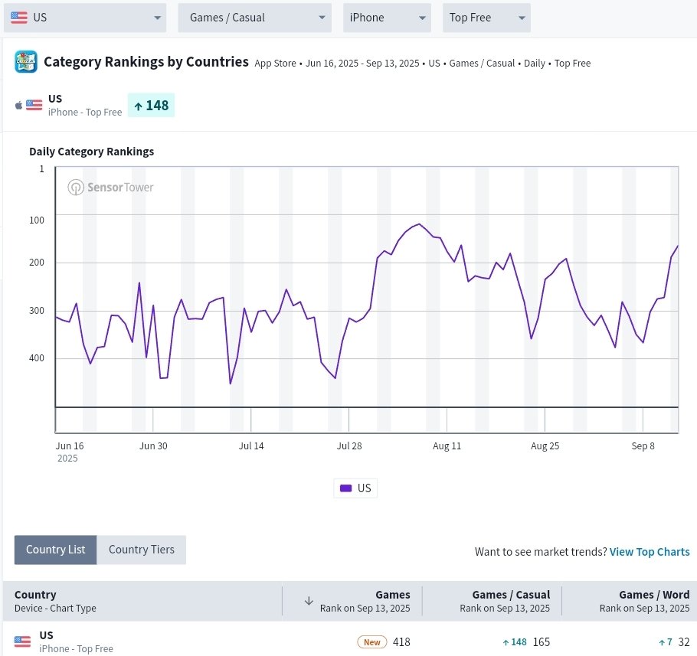Click the Aug 11 marker on timeline
Image resolution: width=697 pixels, height=656 pixels.
click(447, 446)
